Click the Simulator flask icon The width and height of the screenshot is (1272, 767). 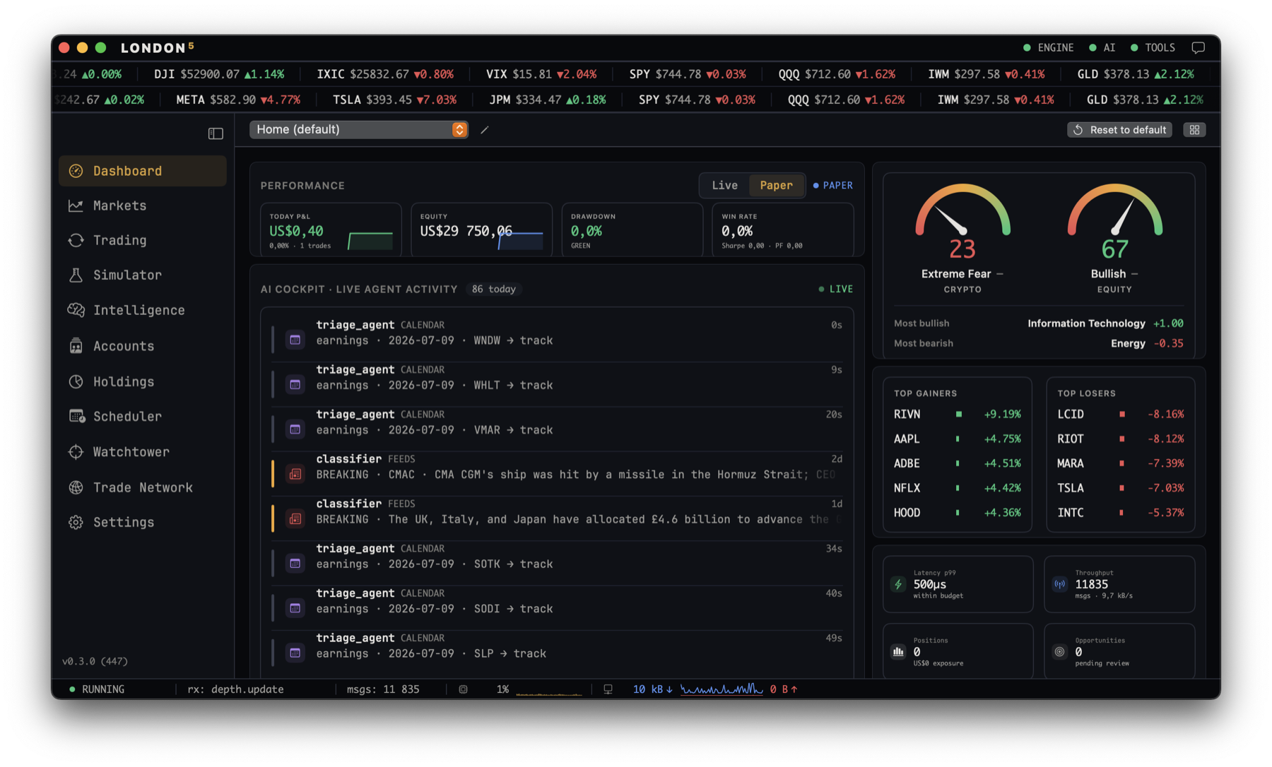(76, 275)
